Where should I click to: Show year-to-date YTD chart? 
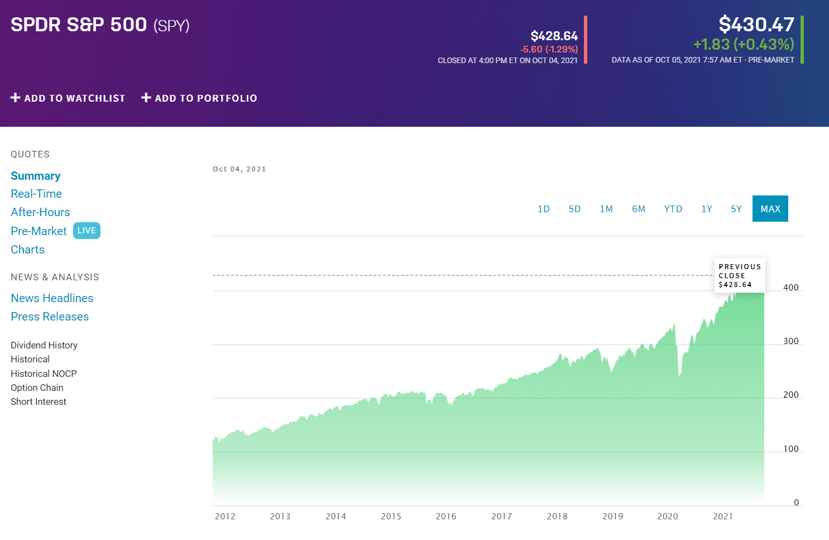673,209
